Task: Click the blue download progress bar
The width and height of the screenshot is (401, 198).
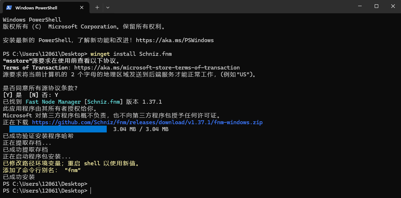Action: click(x=58, y=129)
